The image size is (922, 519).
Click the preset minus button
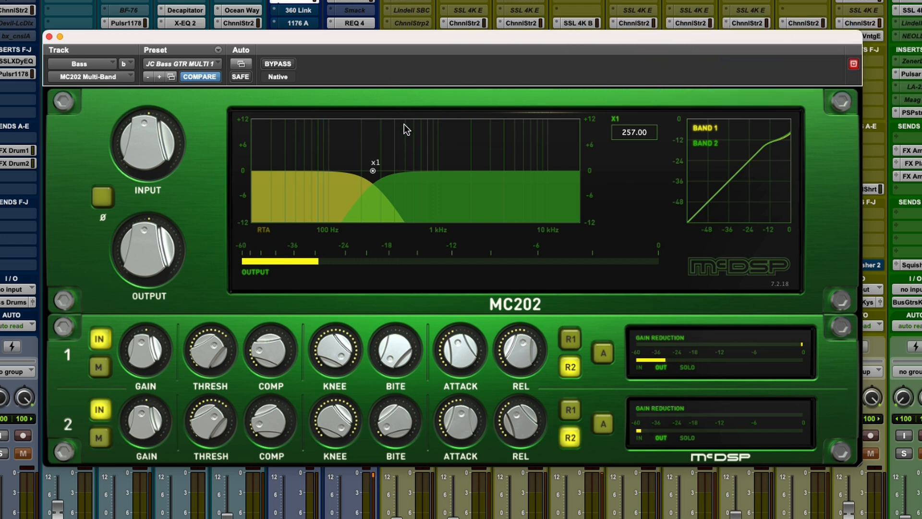(148, 77)
